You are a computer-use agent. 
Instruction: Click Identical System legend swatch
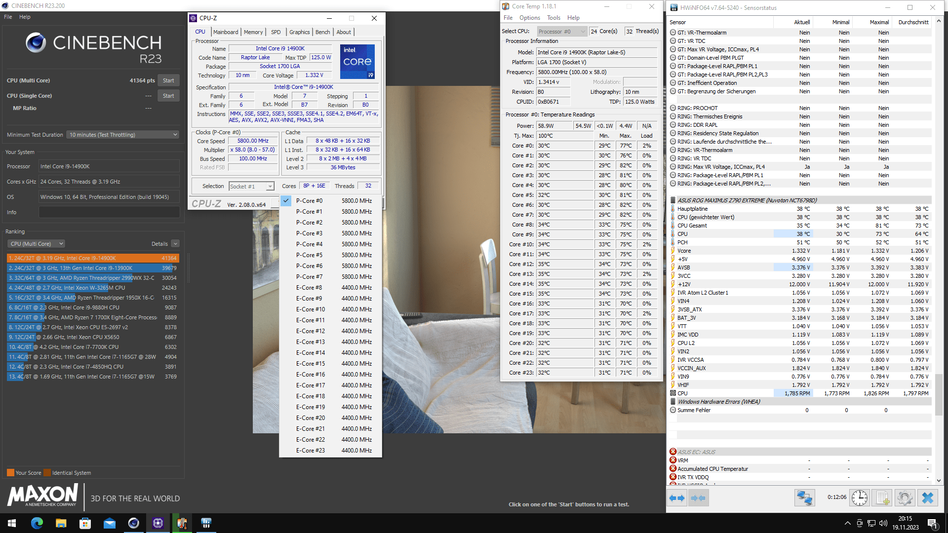pos(47,473)
